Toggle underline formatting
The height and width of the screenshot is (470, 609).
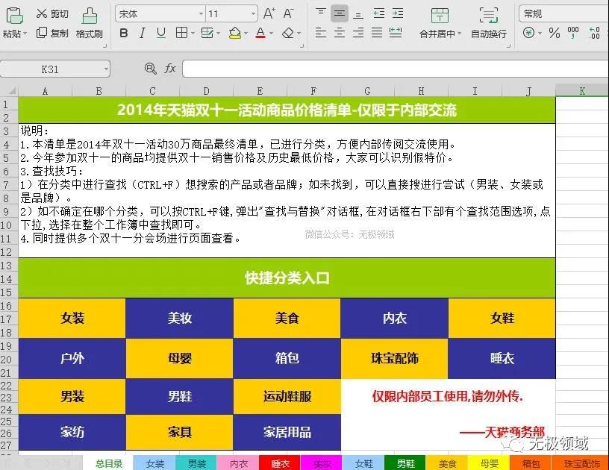[160, 34]
